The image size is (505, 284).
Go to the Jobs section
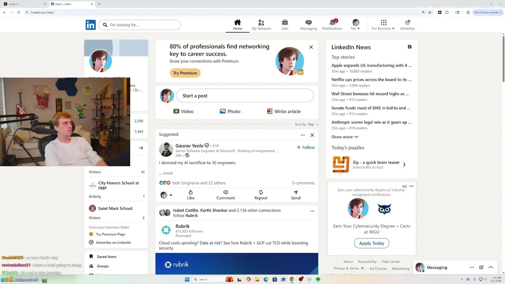pos(285,24)
